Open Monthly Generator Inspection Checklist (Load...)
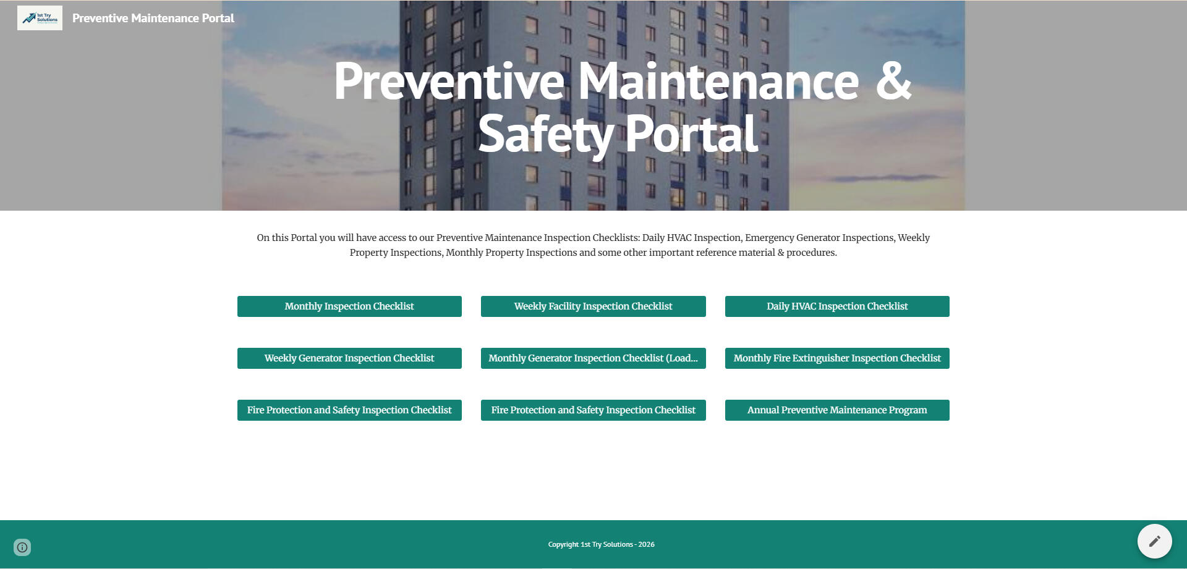This screenshot has height=569, width=1187. pyautogui.click(x=593, y=358)
